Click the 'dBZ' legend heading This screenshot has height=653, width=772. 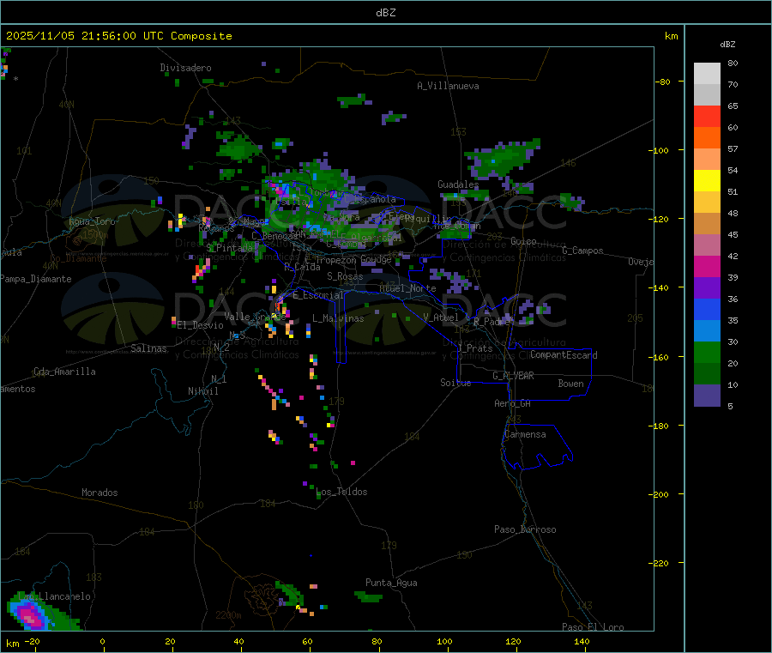pyautogui.click(x=727, y=45)
